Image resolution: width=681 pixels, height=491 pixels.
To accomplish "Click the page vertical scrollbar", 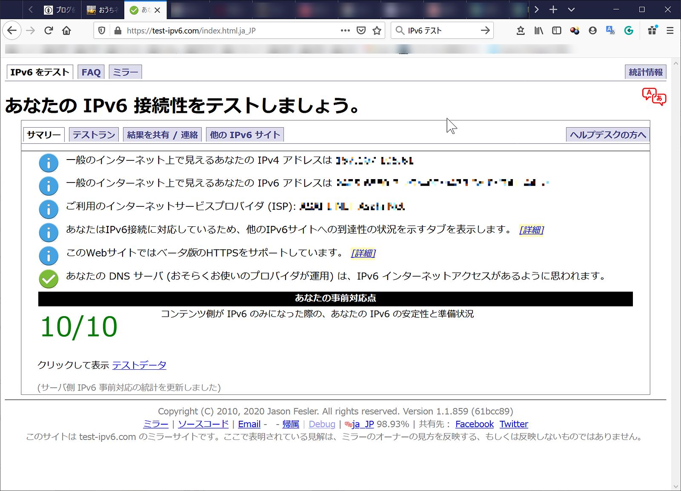I will [x=676, y=274].
